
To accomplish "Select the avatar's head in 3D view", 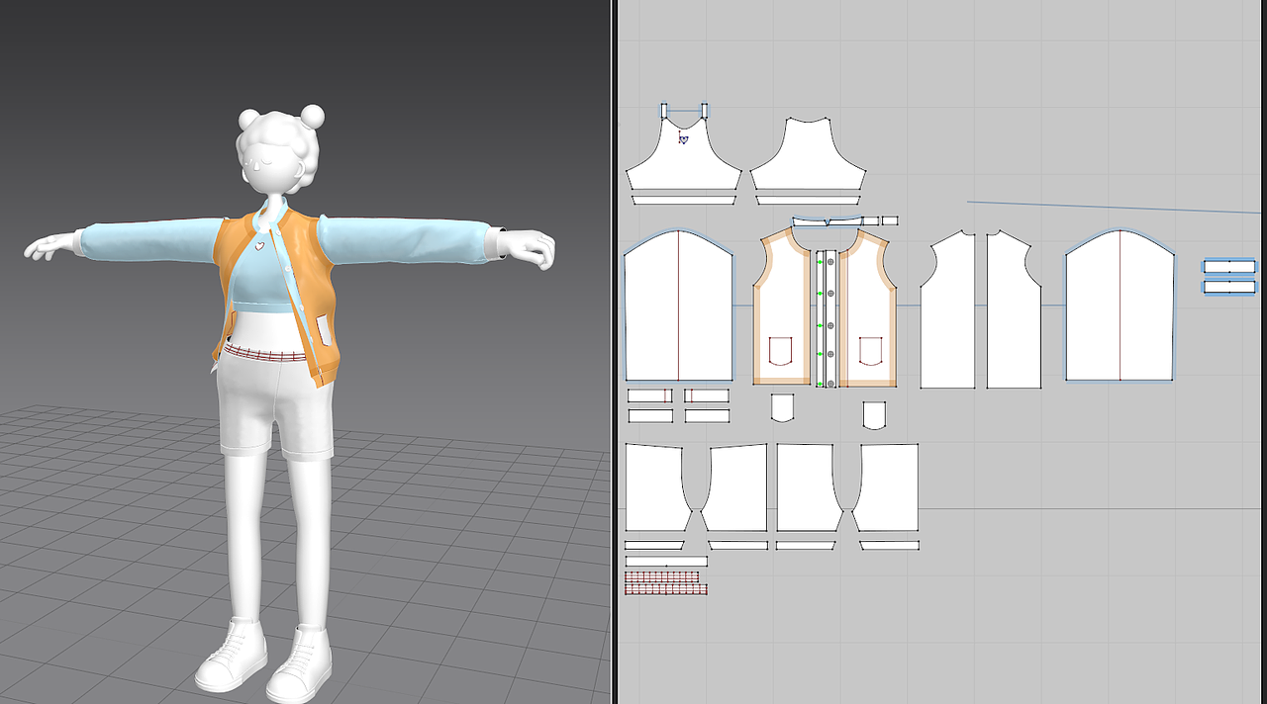I will (x=275, y=153).
